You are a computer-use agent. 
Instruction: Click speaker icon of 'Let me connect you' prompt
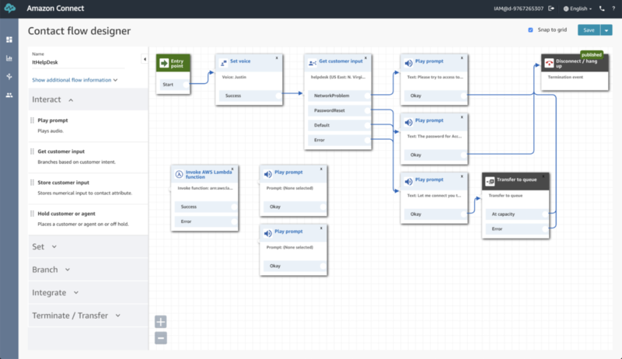[409, 182]
